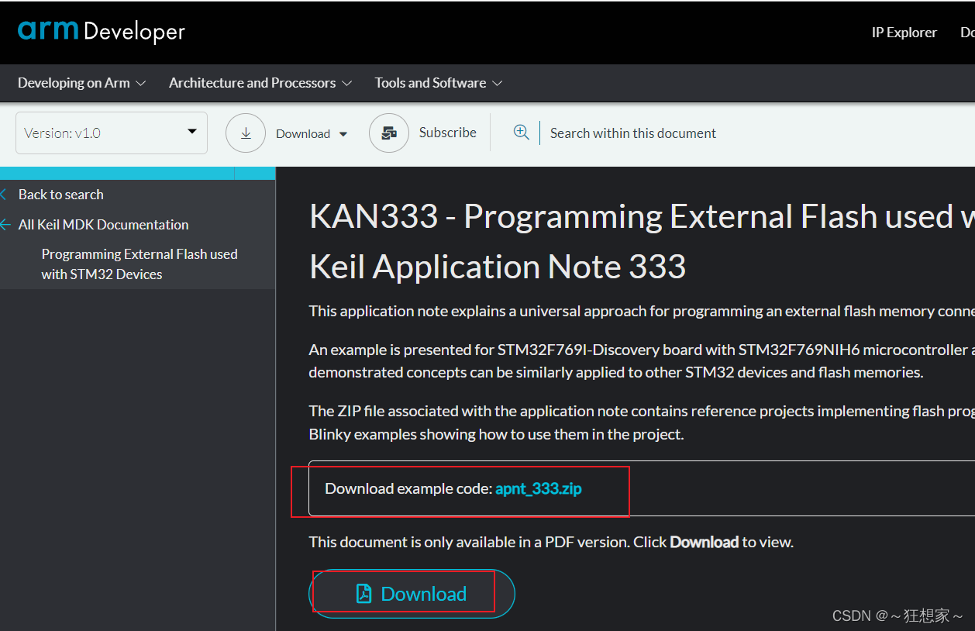Click chevron next to Architecture and Processors
Screen dimensions: 975x631
[x=346, y=83]
